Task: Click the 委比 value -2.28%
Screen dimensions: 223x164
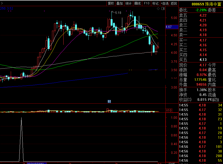Action: [x=201, y=10]
